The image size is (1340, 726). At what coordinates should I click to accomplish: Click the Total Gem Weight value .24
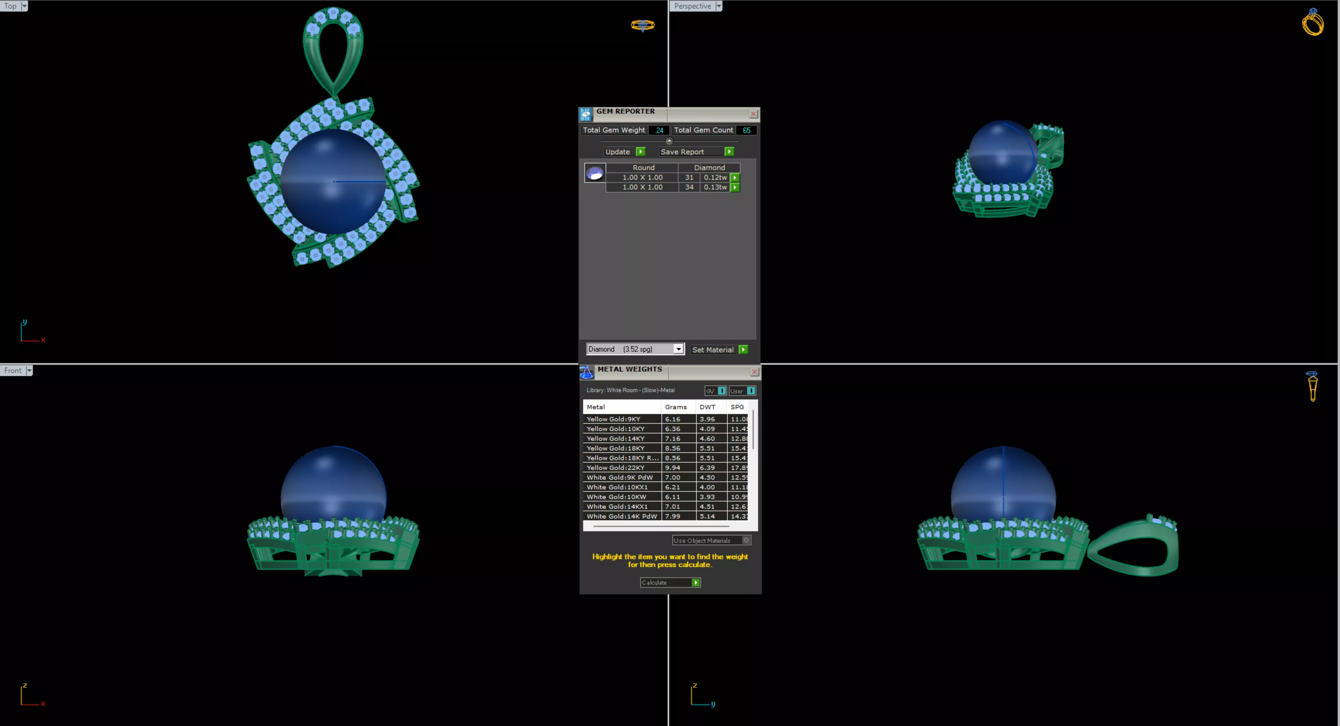click(659, 130)
